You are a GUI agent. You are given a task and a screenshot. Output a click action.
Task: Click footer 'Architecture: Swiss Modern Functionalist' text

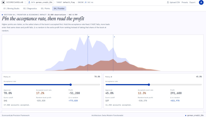[x=107, y=115]
